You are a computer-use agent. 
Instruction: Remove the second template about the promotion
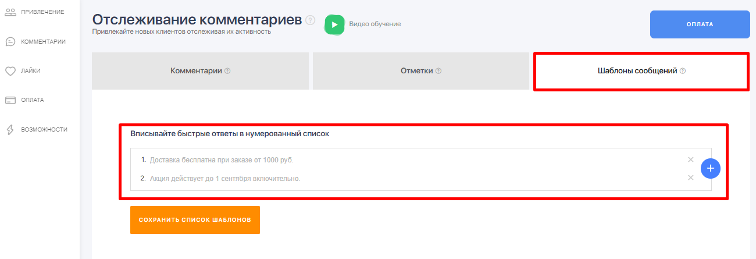(690, 178)
